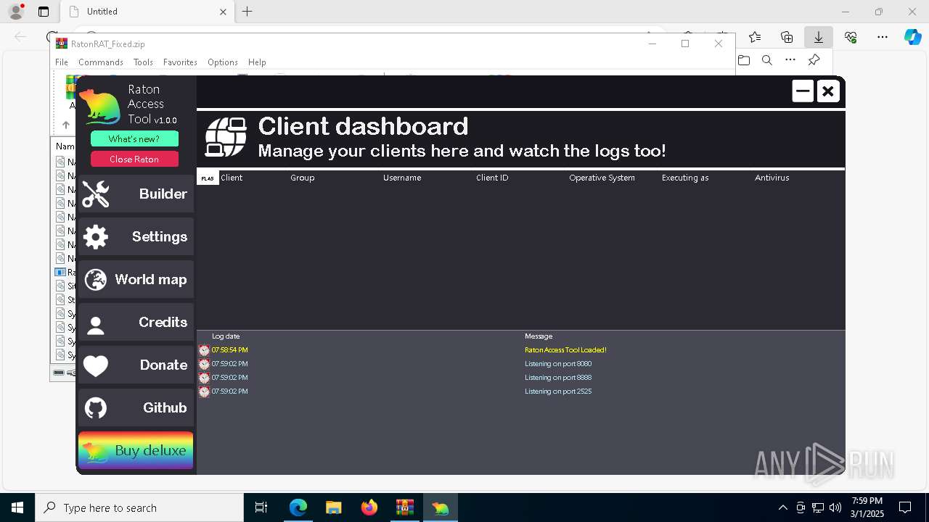Click the rainbow Buy deluxe button

pyautogui.click(x=136, y=450)
